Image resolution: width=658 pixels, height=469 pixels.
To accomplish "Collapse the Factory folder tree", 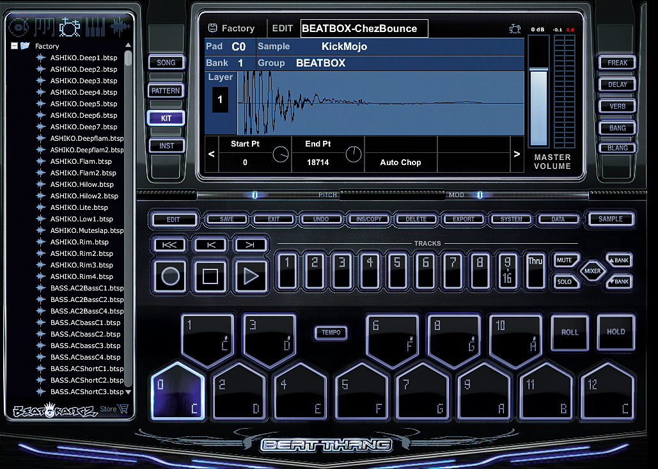I will [x=14, y=46].
